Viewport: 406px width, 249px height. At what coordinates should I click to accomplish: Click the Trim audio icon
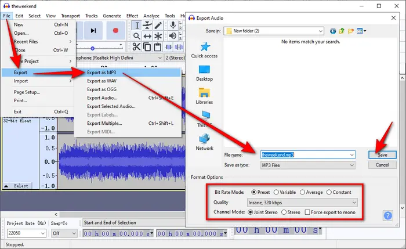[x=169, y=47]
